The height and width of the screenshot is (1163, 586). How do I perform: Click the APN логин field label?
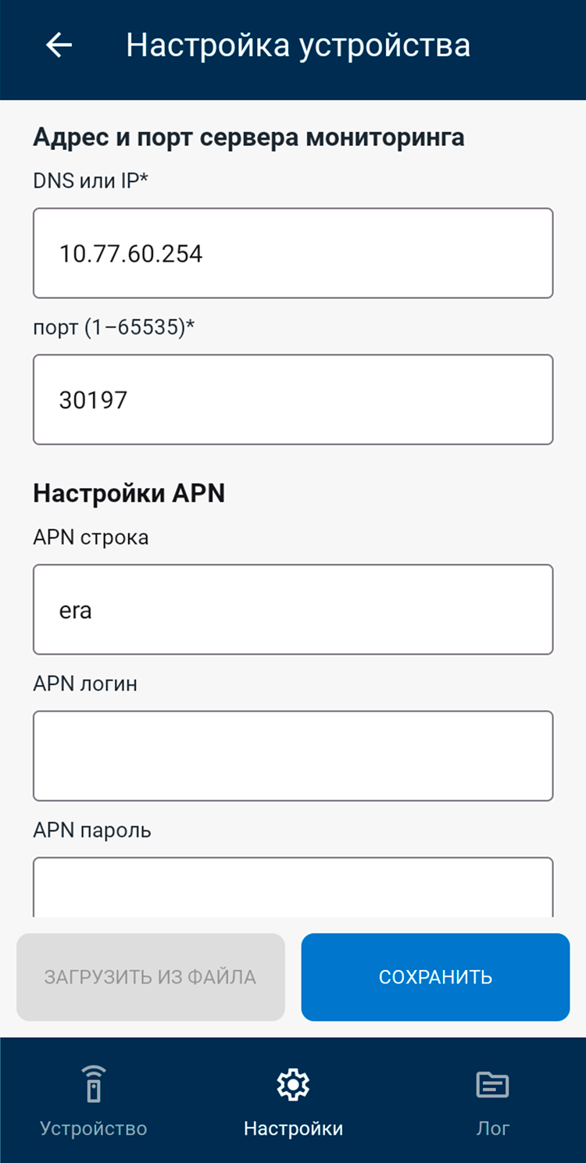click(85, 683)
